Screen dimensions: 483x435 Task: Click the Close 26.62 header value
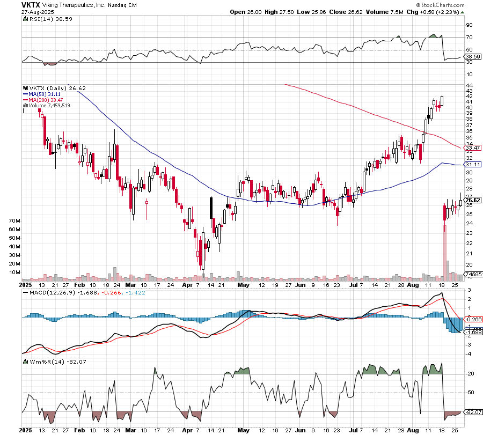pos(346,12)
